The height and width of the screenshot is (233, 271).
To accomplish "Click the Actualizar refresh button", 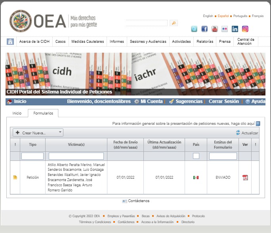I will 247,133.
